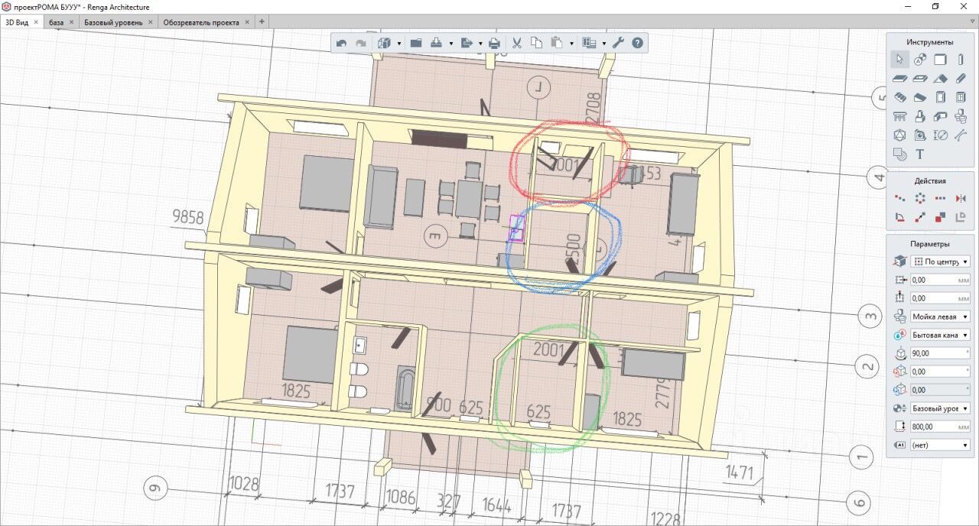Add new tab with plus button

pos(262,22)
